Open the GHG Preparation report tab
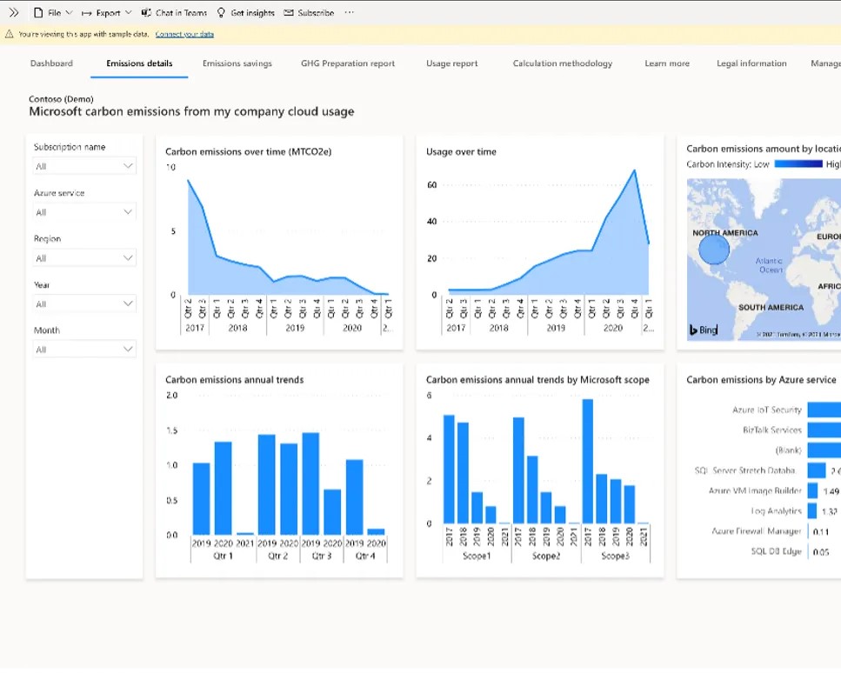Screen dimensions: 841x673 pos(348,63)
